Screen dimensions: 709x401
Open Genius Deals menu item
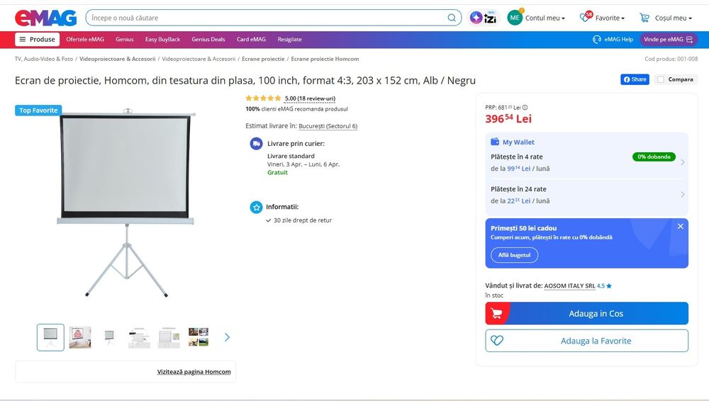[208, 40]
